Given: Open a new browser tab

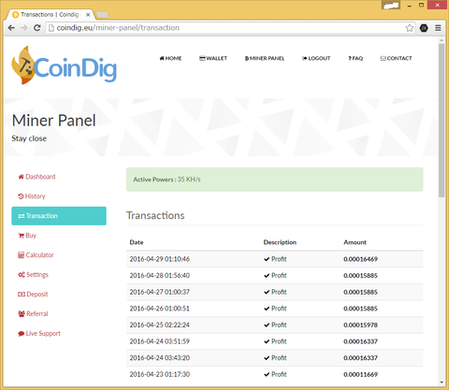Looking at the screenshot, I should pos(102,15).
